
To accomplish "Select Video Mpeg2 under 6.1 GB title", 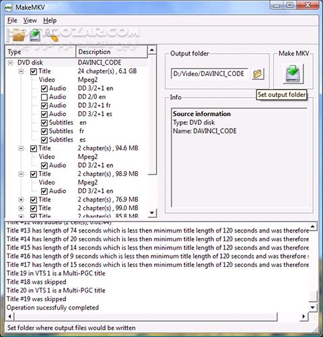I will pos(87,80).
